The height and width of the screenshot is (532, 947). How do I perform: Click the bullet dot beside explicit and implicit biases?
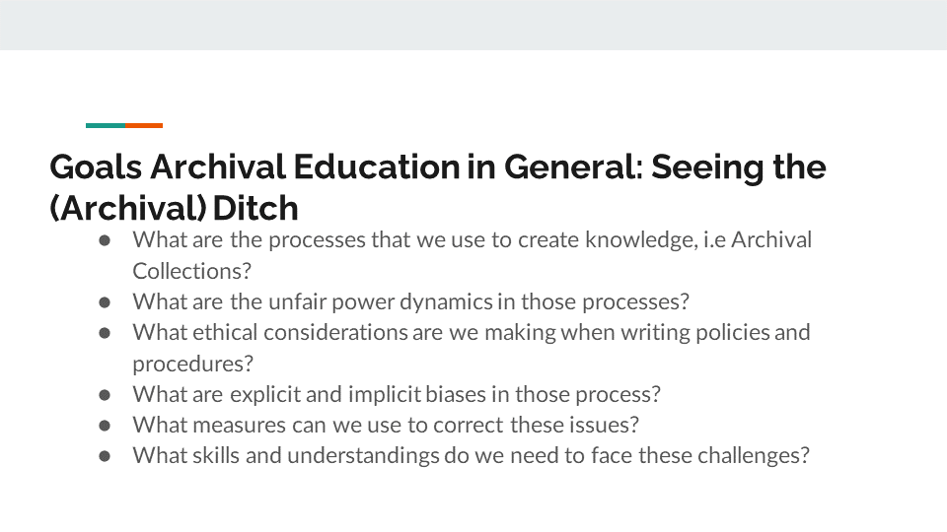pos(104,394)
